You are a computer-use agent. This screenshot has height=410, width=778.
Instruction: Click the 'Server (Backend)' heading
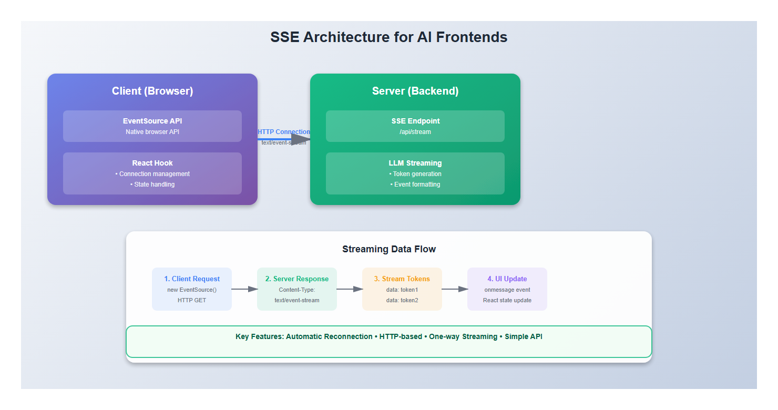[415, 91]
